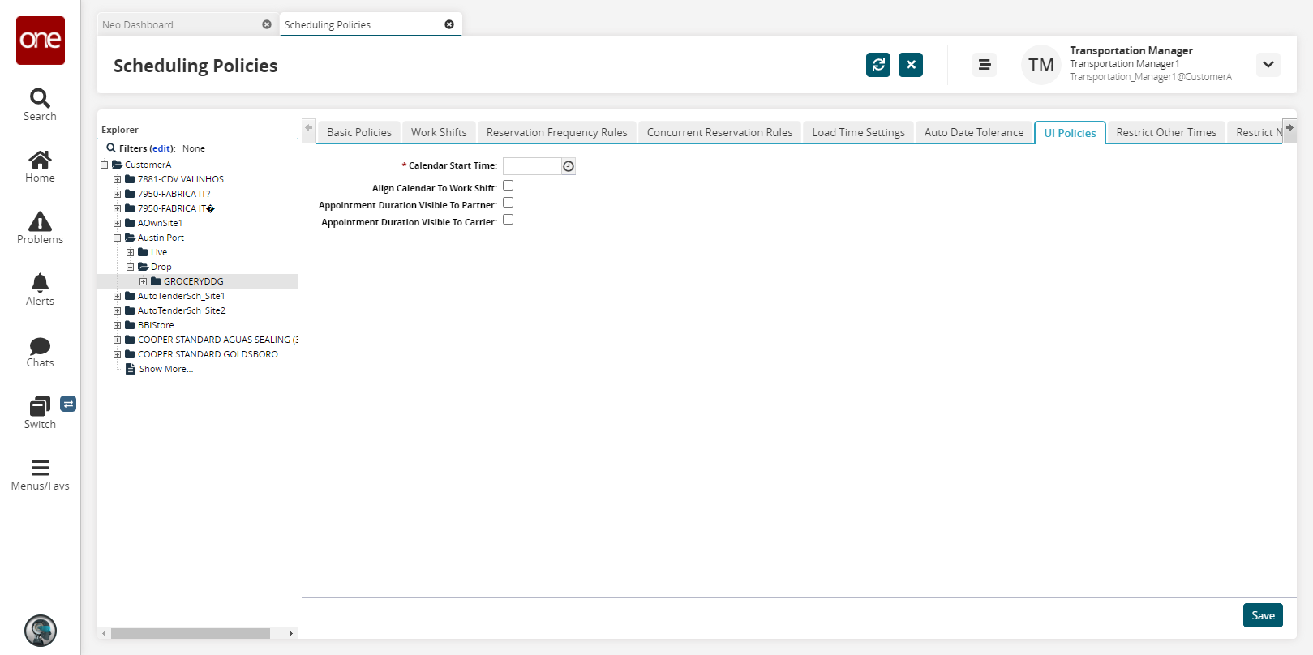Open the Concurrent Reservation Rules tab
Viewport: 1313px width, 655px height.
tap(720, 132)
